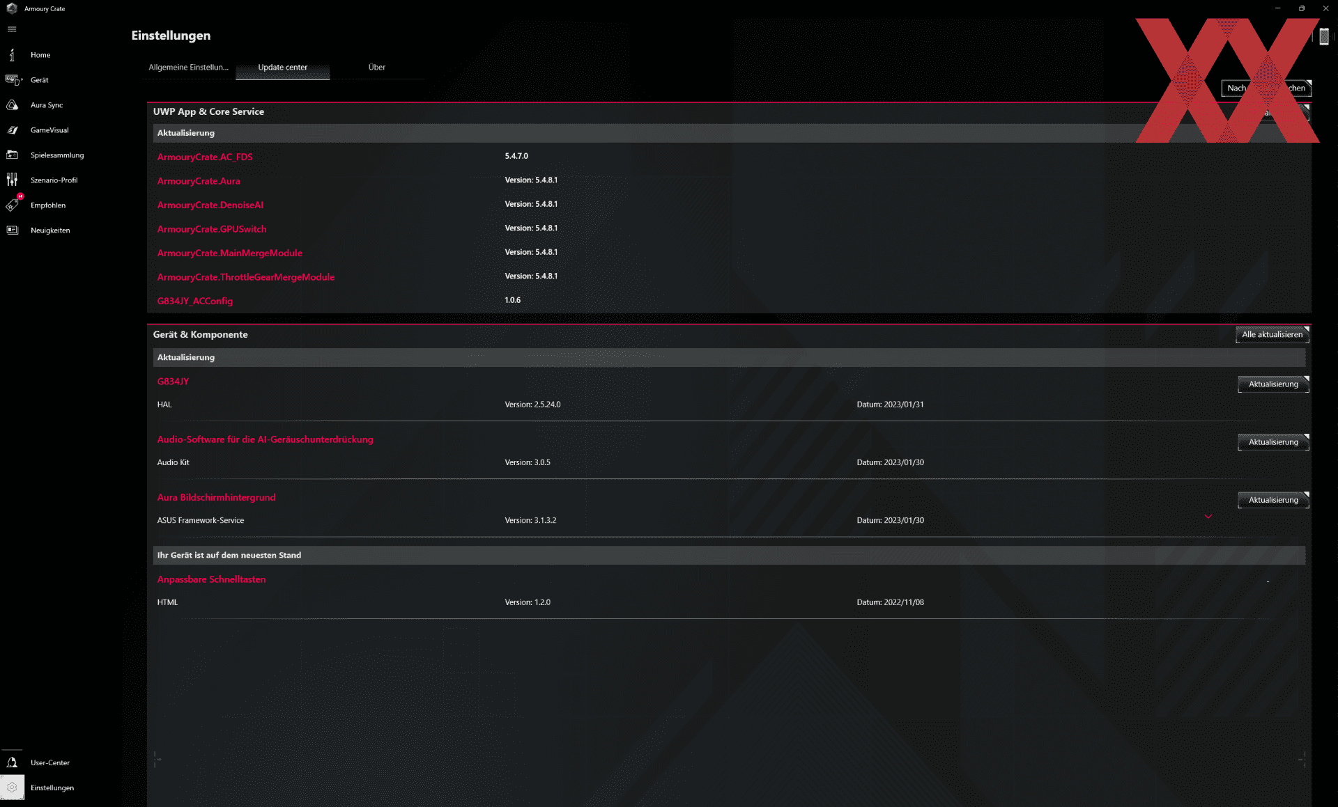The image size is (1338, 807).
Task: Click the UWP App & Core Service heading
Action: coord(208,111)
